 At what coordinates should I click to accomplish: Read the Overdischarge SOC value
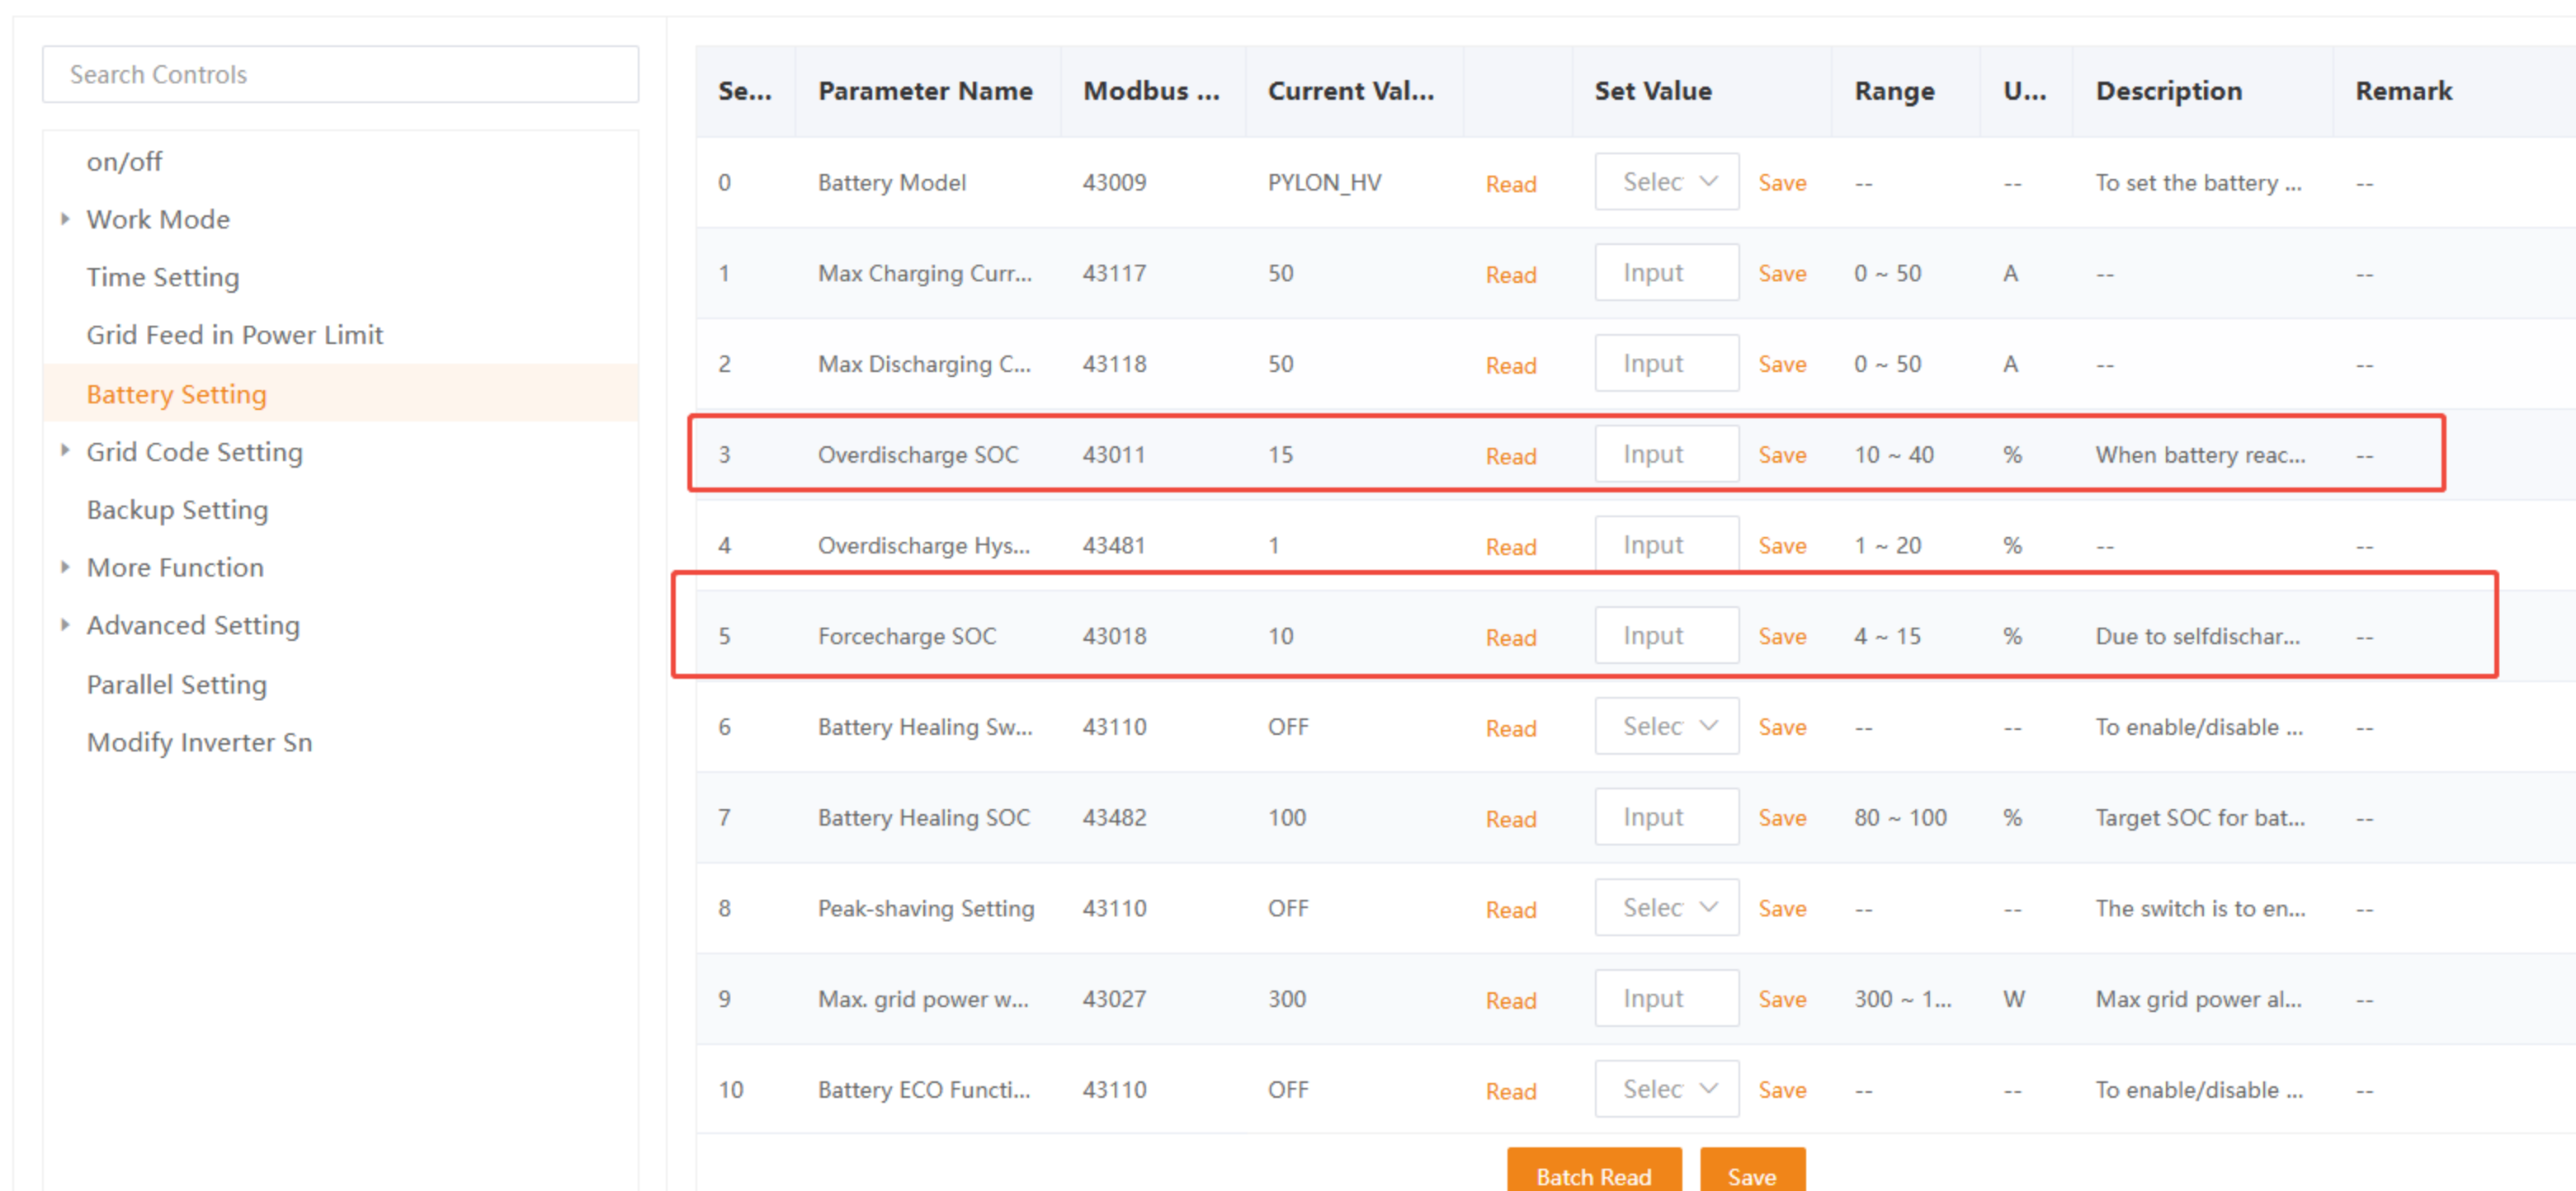[x=1510, y=456]
